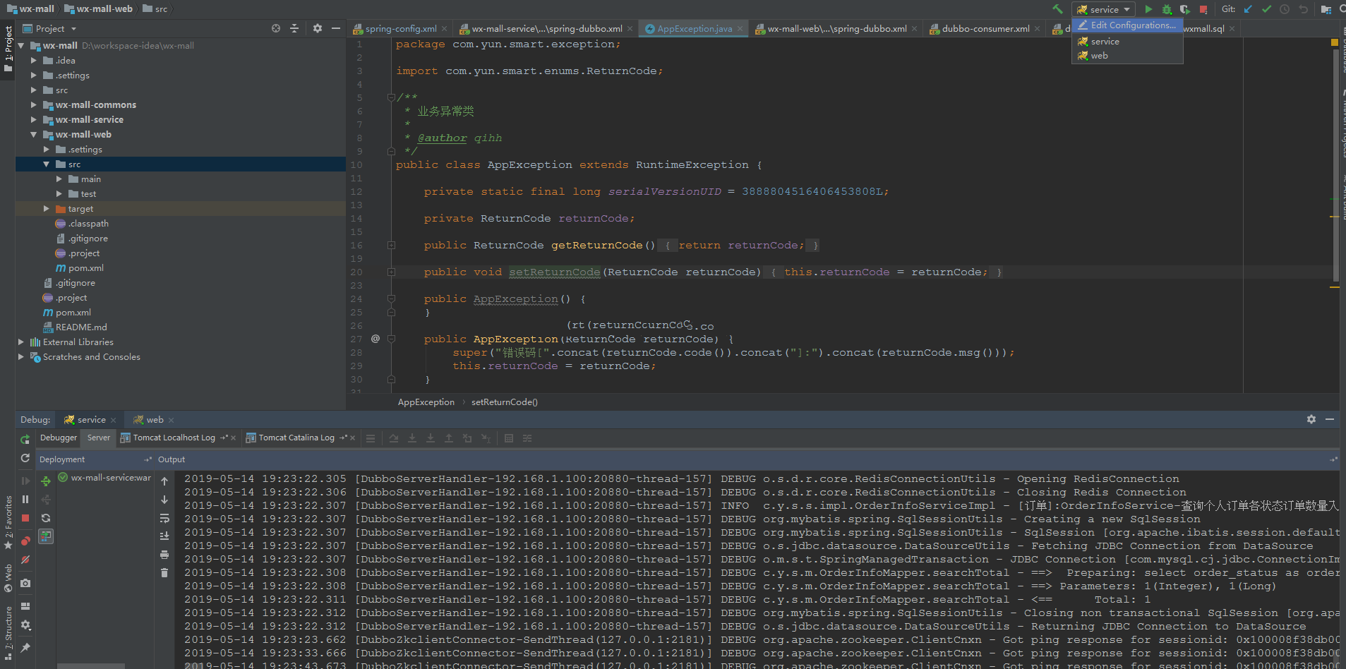
Task: Click the green hammer Build Project icon
Action: [x=1057, y=9]
